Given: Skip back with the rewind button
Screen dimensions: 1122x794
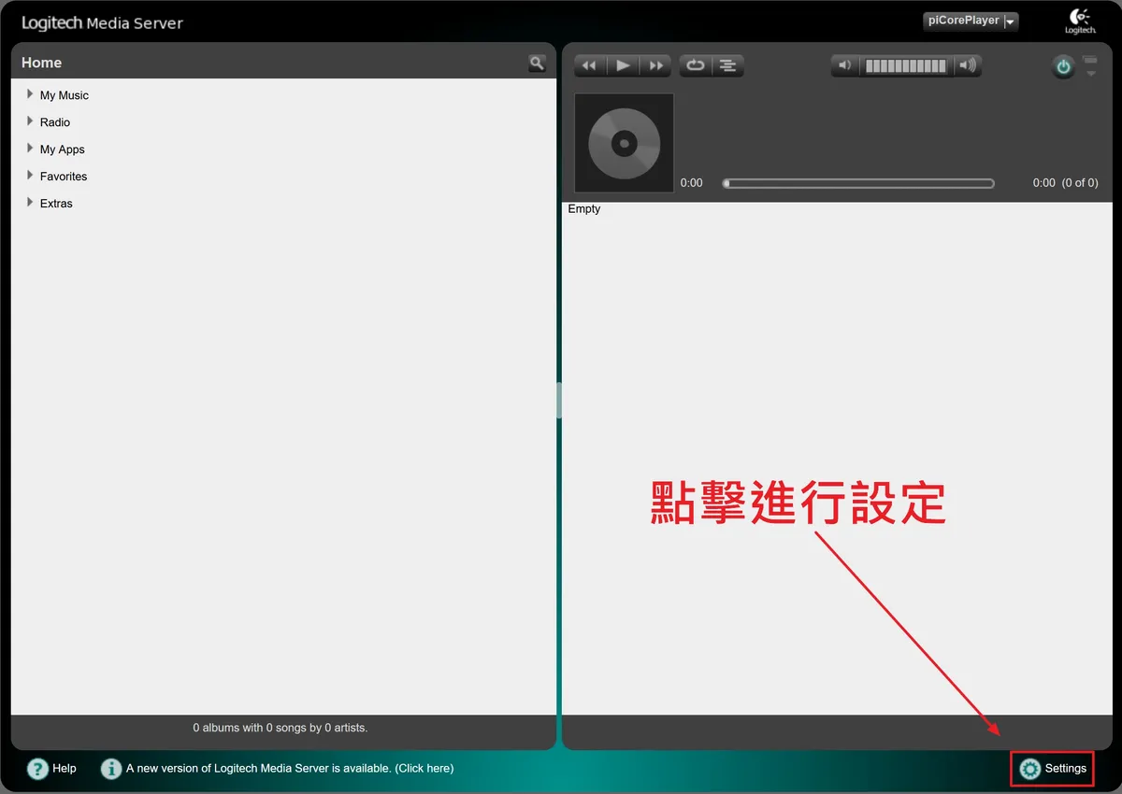Looking at the screenshot, I should pyautogui.click(x=590, y=65).
